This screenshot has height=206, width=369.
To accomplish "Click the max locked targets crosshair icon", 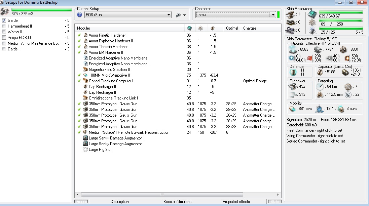I will point(348,87).
